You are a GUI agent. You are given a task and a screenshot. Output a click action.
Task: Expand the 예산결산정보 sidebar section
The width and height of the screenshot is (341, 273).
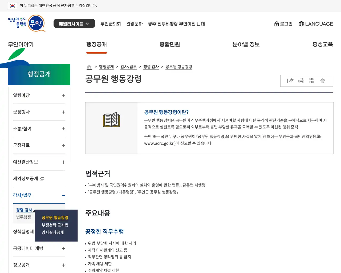pyautogui.click(x=63, y=162)
